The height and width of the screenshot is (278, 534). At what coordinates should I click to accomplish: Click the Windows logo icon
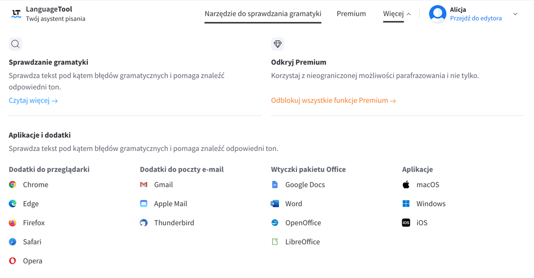(x=406, y=204)
